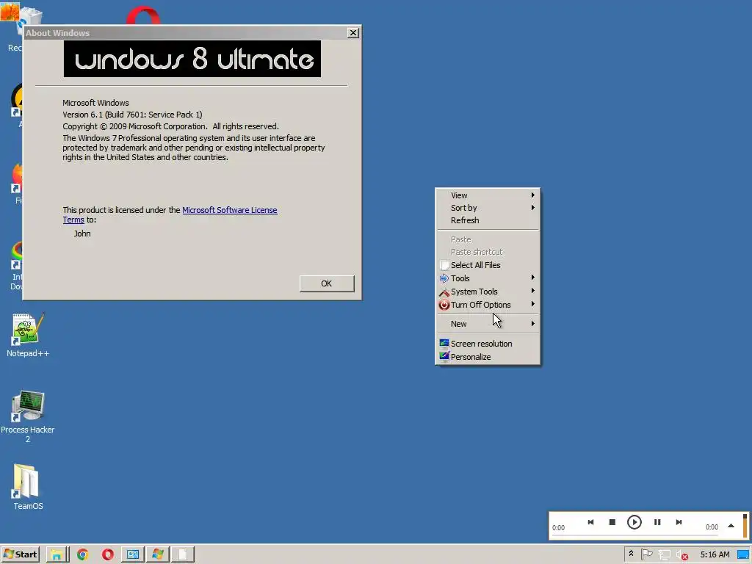Click the Opera icon behind the dialog
The image size is (752, 564).
click(143, 16)
